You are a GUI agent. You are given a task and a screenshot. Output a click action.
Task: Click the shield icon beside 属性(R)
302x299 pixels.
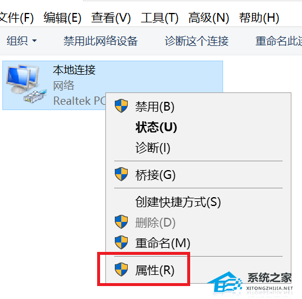(x=121, y=270)
